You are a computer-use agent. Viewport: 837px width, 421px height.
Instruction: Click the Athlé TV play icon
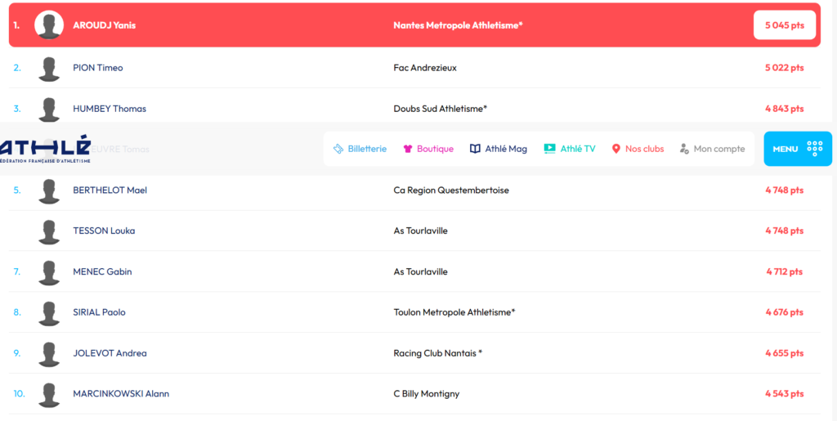point(549,149)
